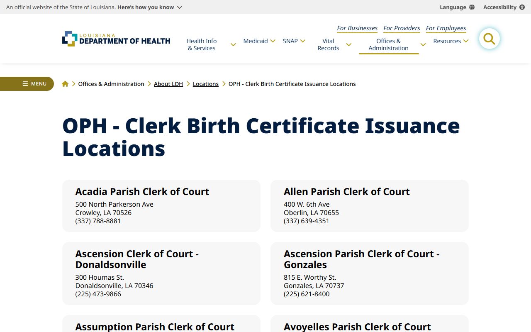Click the Language globe icon

[472, 7]
